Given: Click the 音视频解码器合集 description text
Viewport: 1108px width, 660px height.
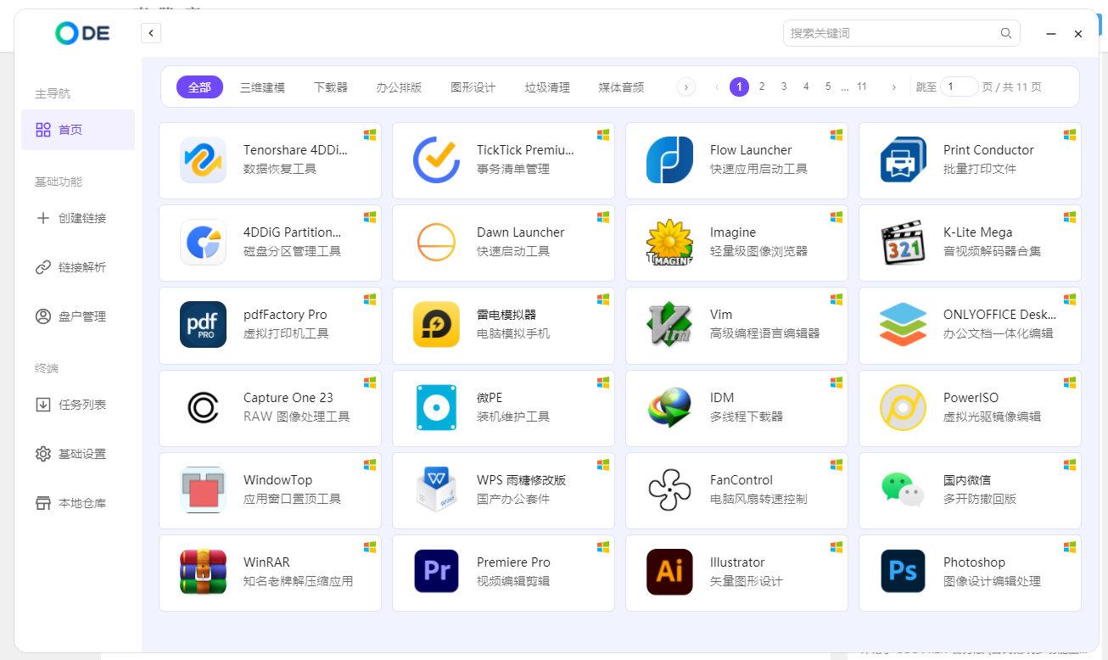Looking at the screenshot, I should 992,251.
